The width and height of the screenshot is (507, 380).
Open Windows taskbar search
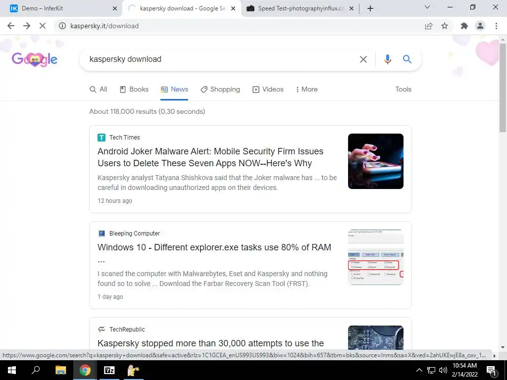[36, 370]
